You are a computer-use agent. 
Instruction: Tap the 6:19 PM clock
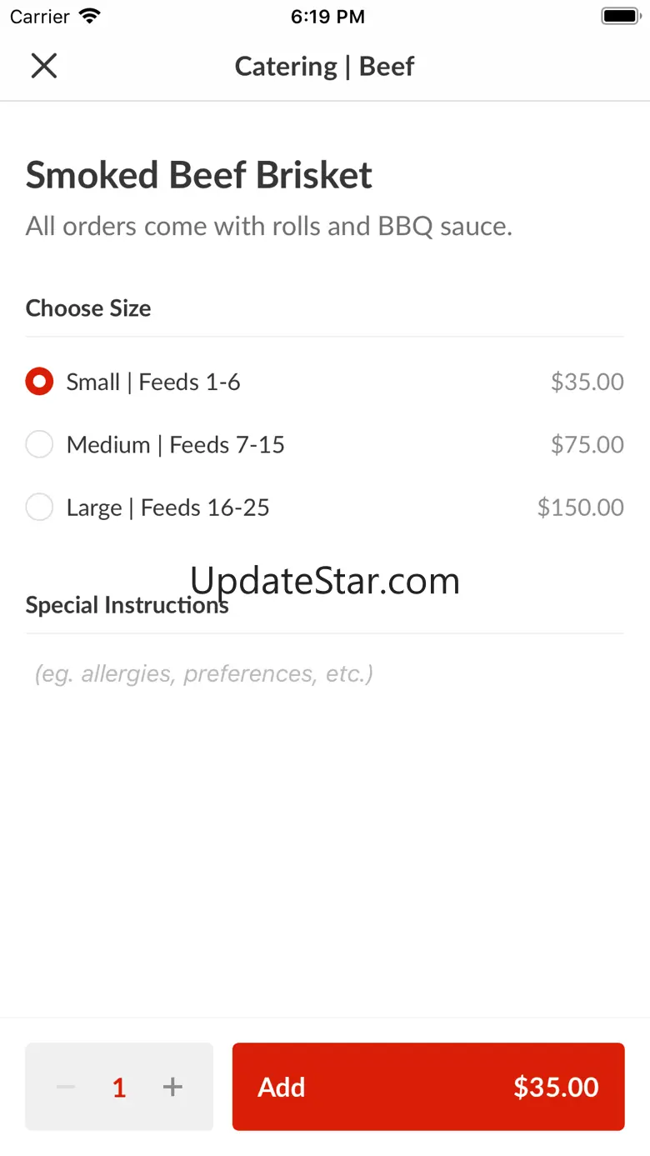click(x=327, y=17)
